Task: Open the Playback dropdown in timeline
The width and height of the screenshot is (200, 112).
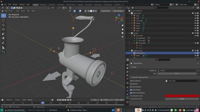Action: (10, 100)
